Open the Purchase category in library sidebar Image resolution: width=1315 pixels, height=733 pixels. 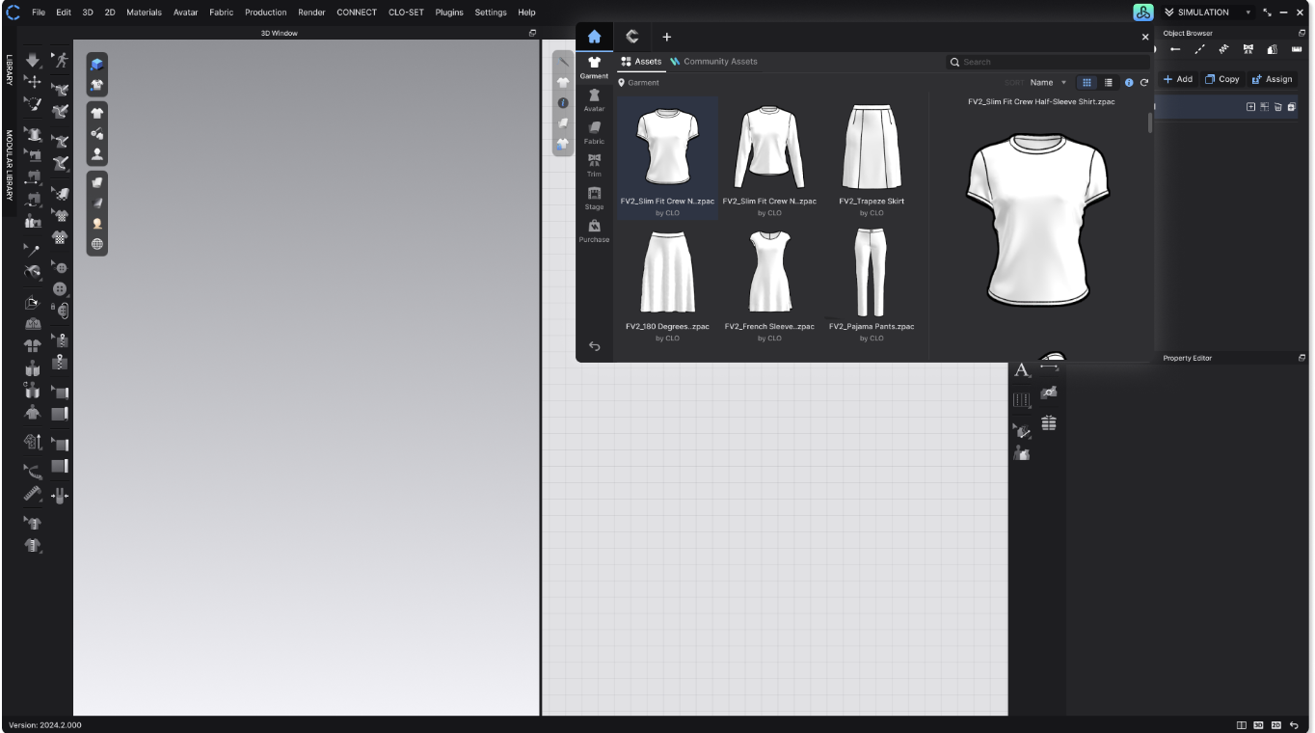coord(594,231)
